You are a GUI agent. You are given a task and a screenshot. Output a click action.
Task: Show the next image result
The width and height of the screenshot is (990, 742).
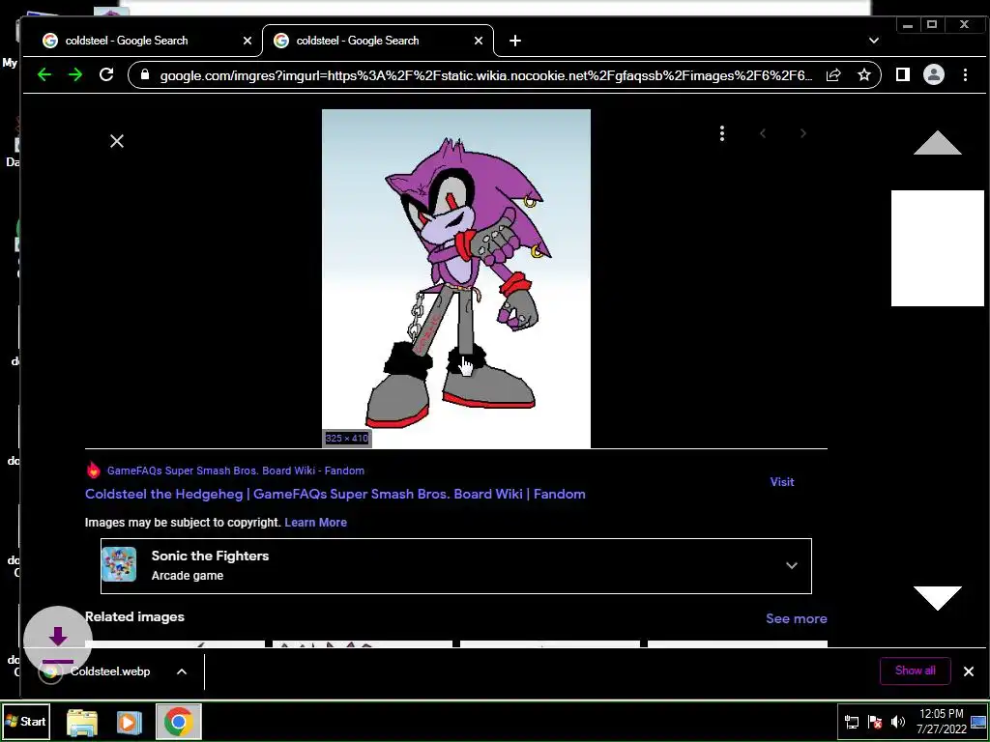pyautogui.click(x=802, y=133)
